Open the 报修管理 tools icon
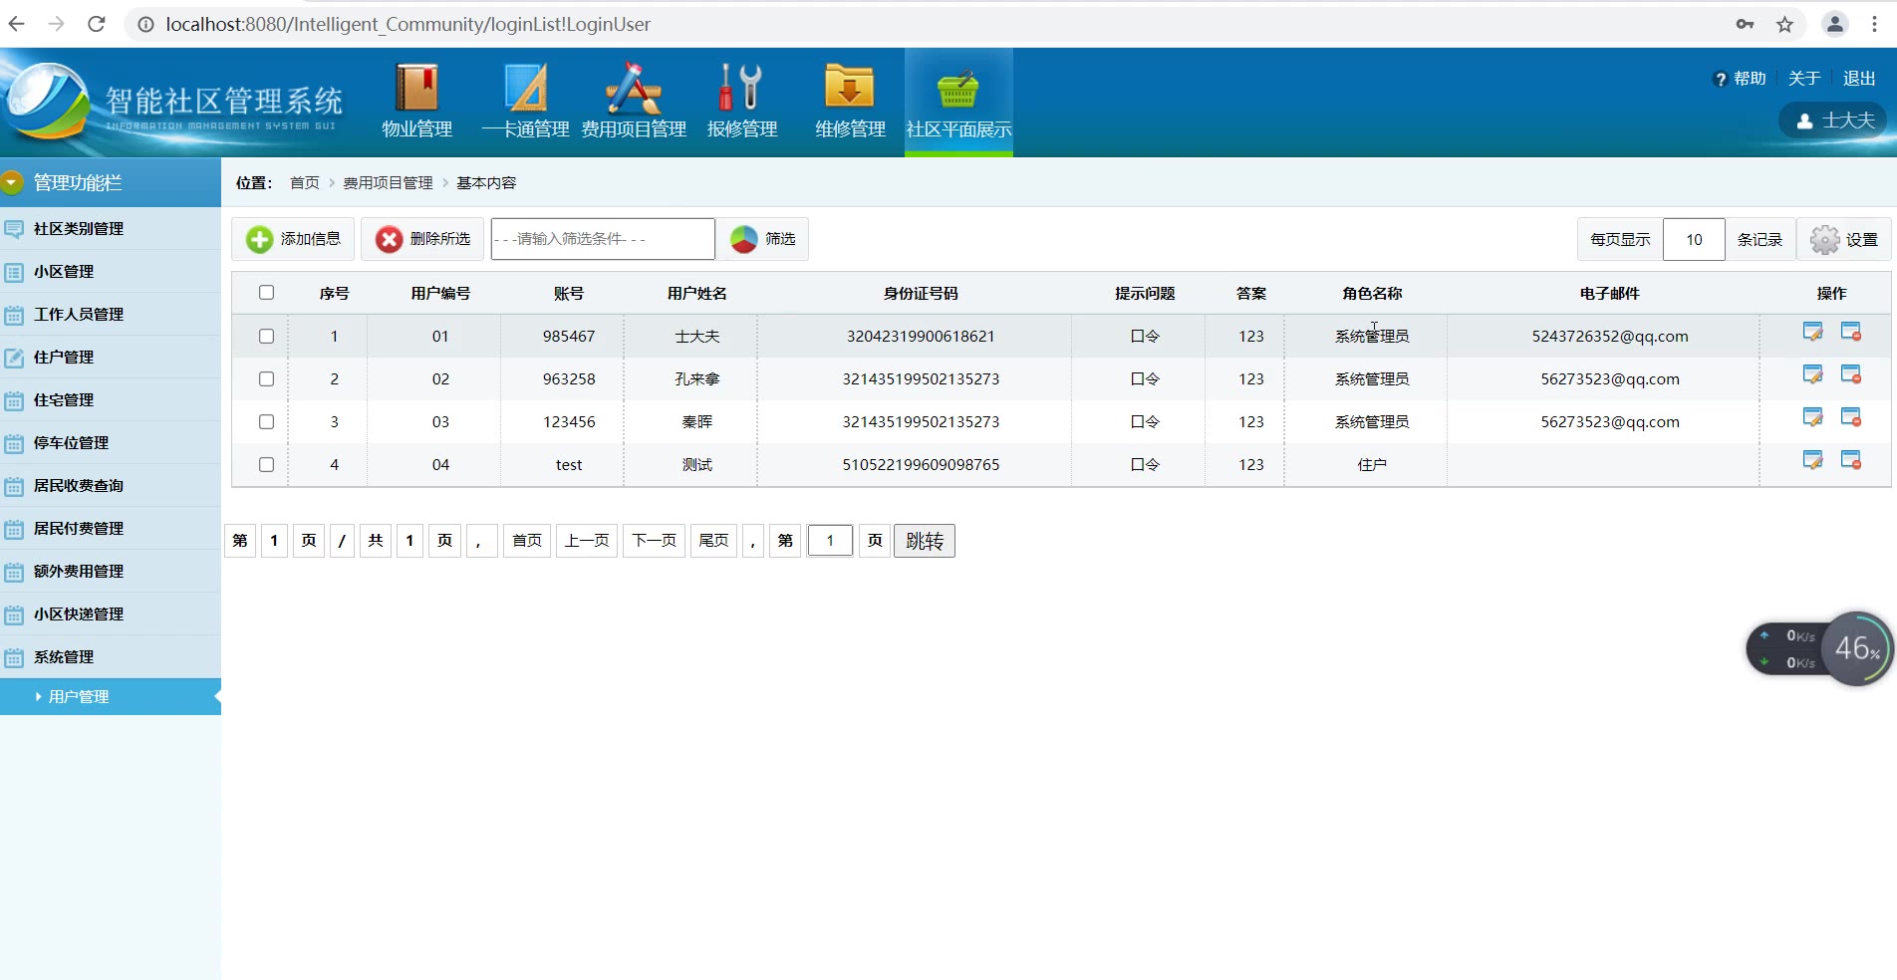Viewport: 1897px width, 980px height. pos(741,88)
